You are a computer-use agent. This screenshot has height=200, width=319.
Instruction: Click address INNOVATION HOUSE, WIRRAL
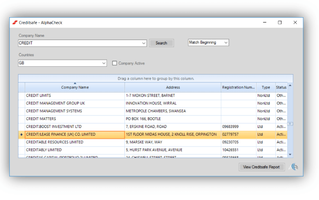(151, 103)
